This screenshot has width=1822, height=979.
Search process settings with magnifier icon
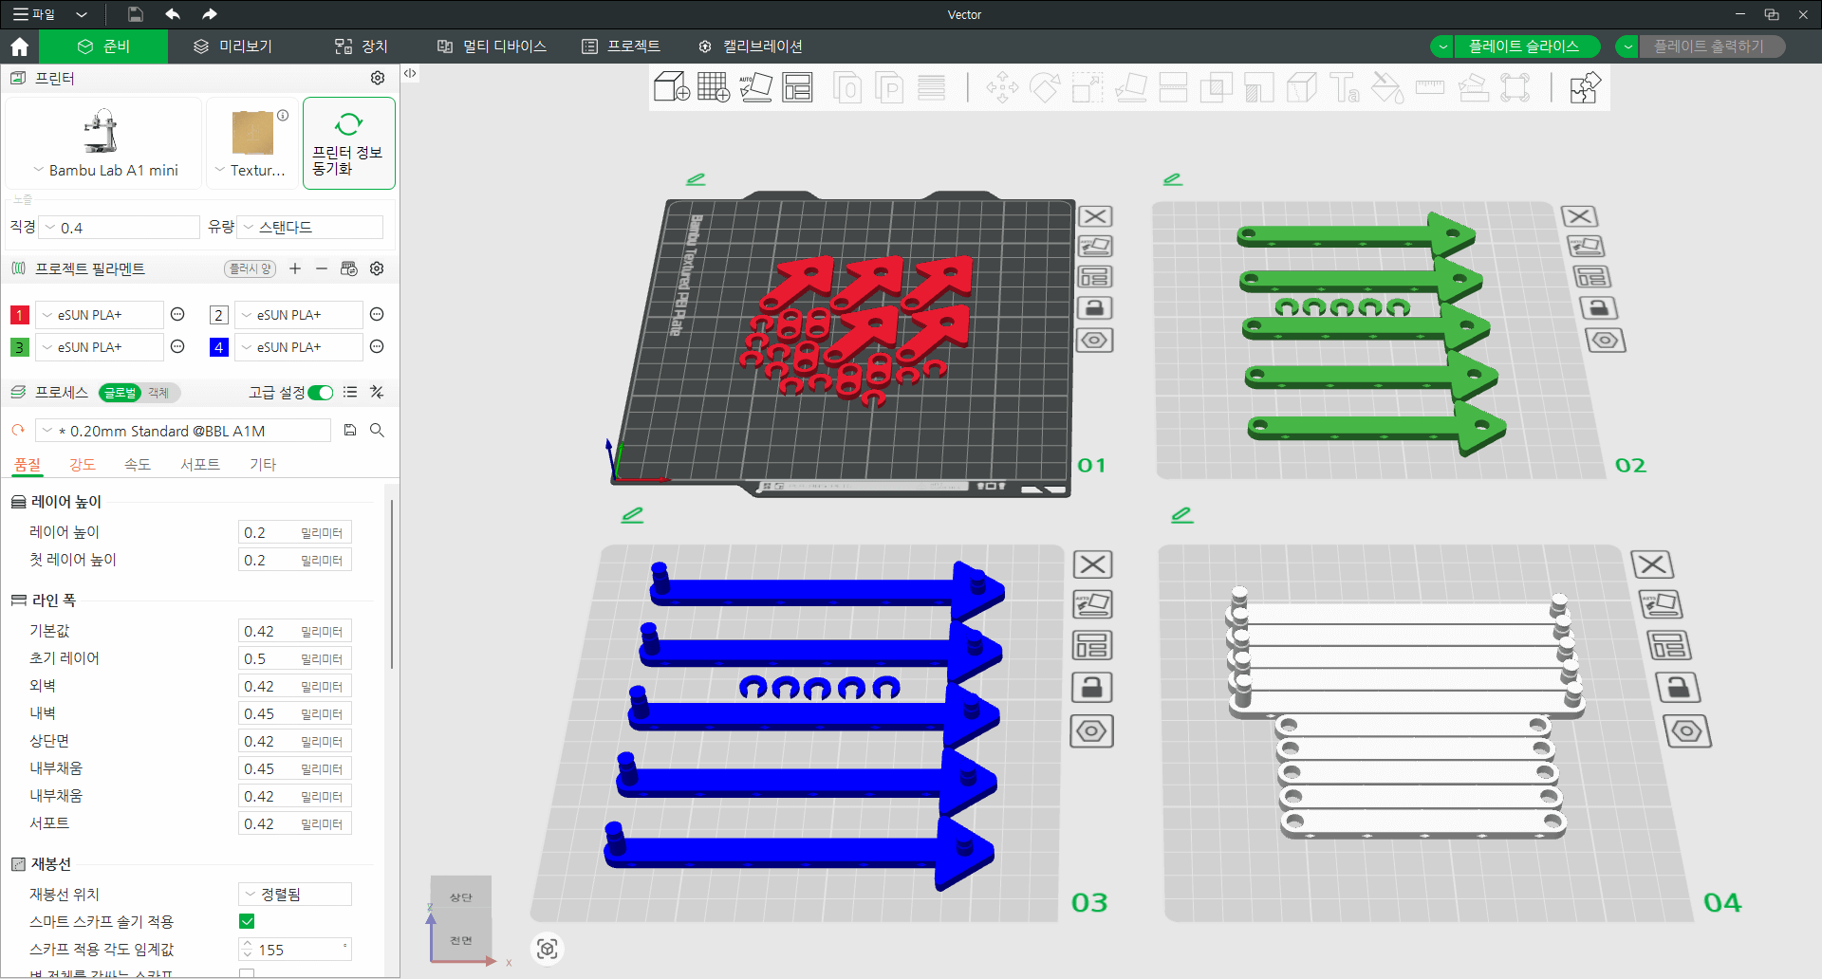[x=377, y=431]
